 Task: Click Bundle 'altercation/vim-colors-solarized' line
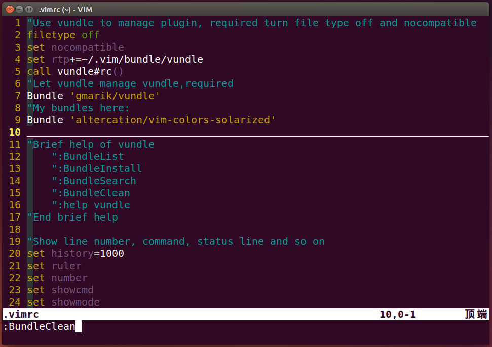click(151, 120)
